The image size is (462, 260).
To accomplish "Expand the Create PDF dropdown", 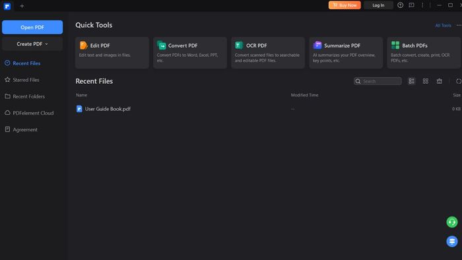I will [x=32, y=44].
